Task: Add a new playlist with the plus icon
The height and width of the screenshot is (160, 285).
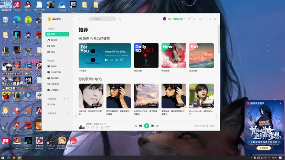Action: tap(64, 99)
